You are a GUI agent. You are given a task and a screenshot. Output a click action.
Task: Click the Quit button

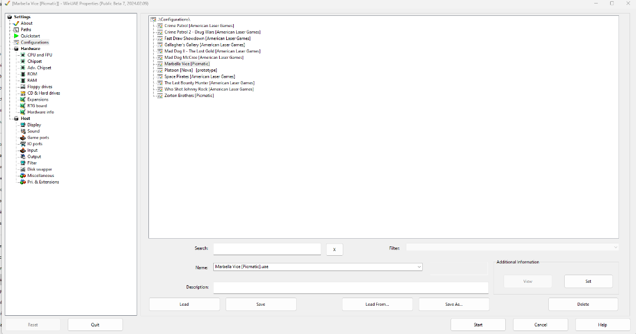coord(95,325)
